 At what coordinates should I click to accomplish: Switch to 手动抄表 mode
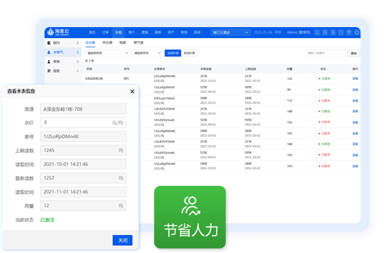click(189, 53)
